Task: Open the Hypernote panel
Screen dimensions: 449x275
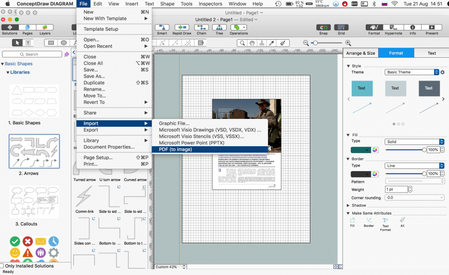Action: click(x=393, y=27)
